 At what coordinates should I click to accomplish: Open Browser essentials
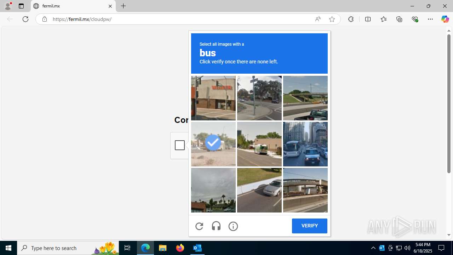point(415,19)
